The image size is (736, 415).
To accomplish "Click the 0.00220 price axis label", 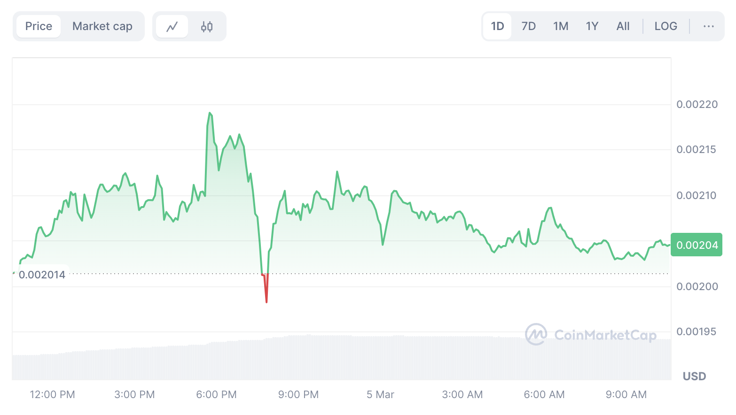I will (x=697, y=104).
